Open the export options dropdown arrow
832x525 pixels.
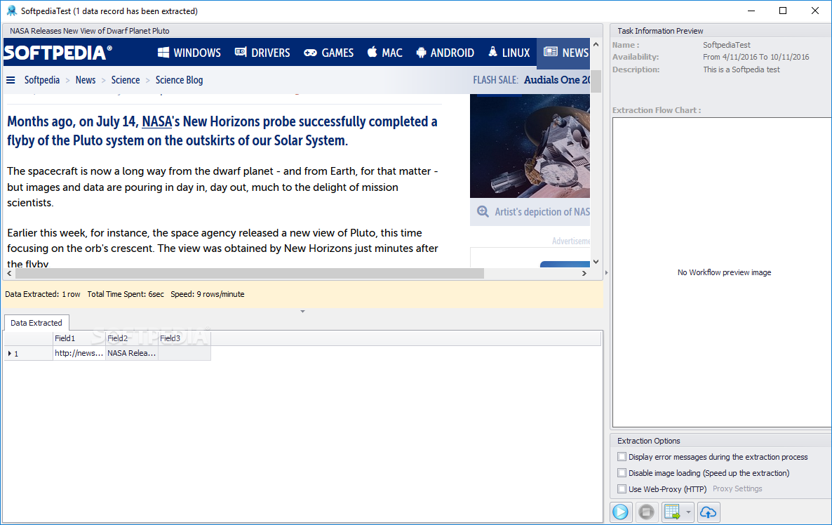tap(688, 512)
